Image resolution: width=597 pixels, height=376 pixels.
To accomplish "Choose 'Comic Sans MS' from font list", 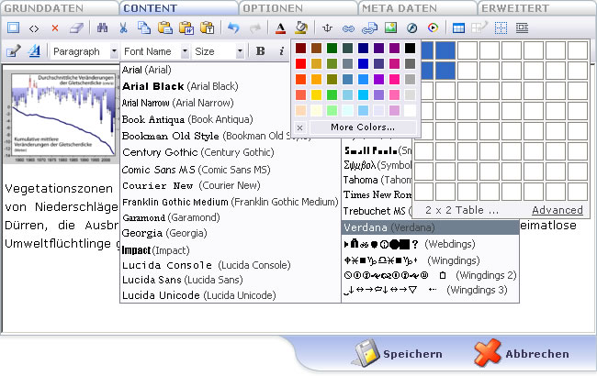I will tap(196, 169).
